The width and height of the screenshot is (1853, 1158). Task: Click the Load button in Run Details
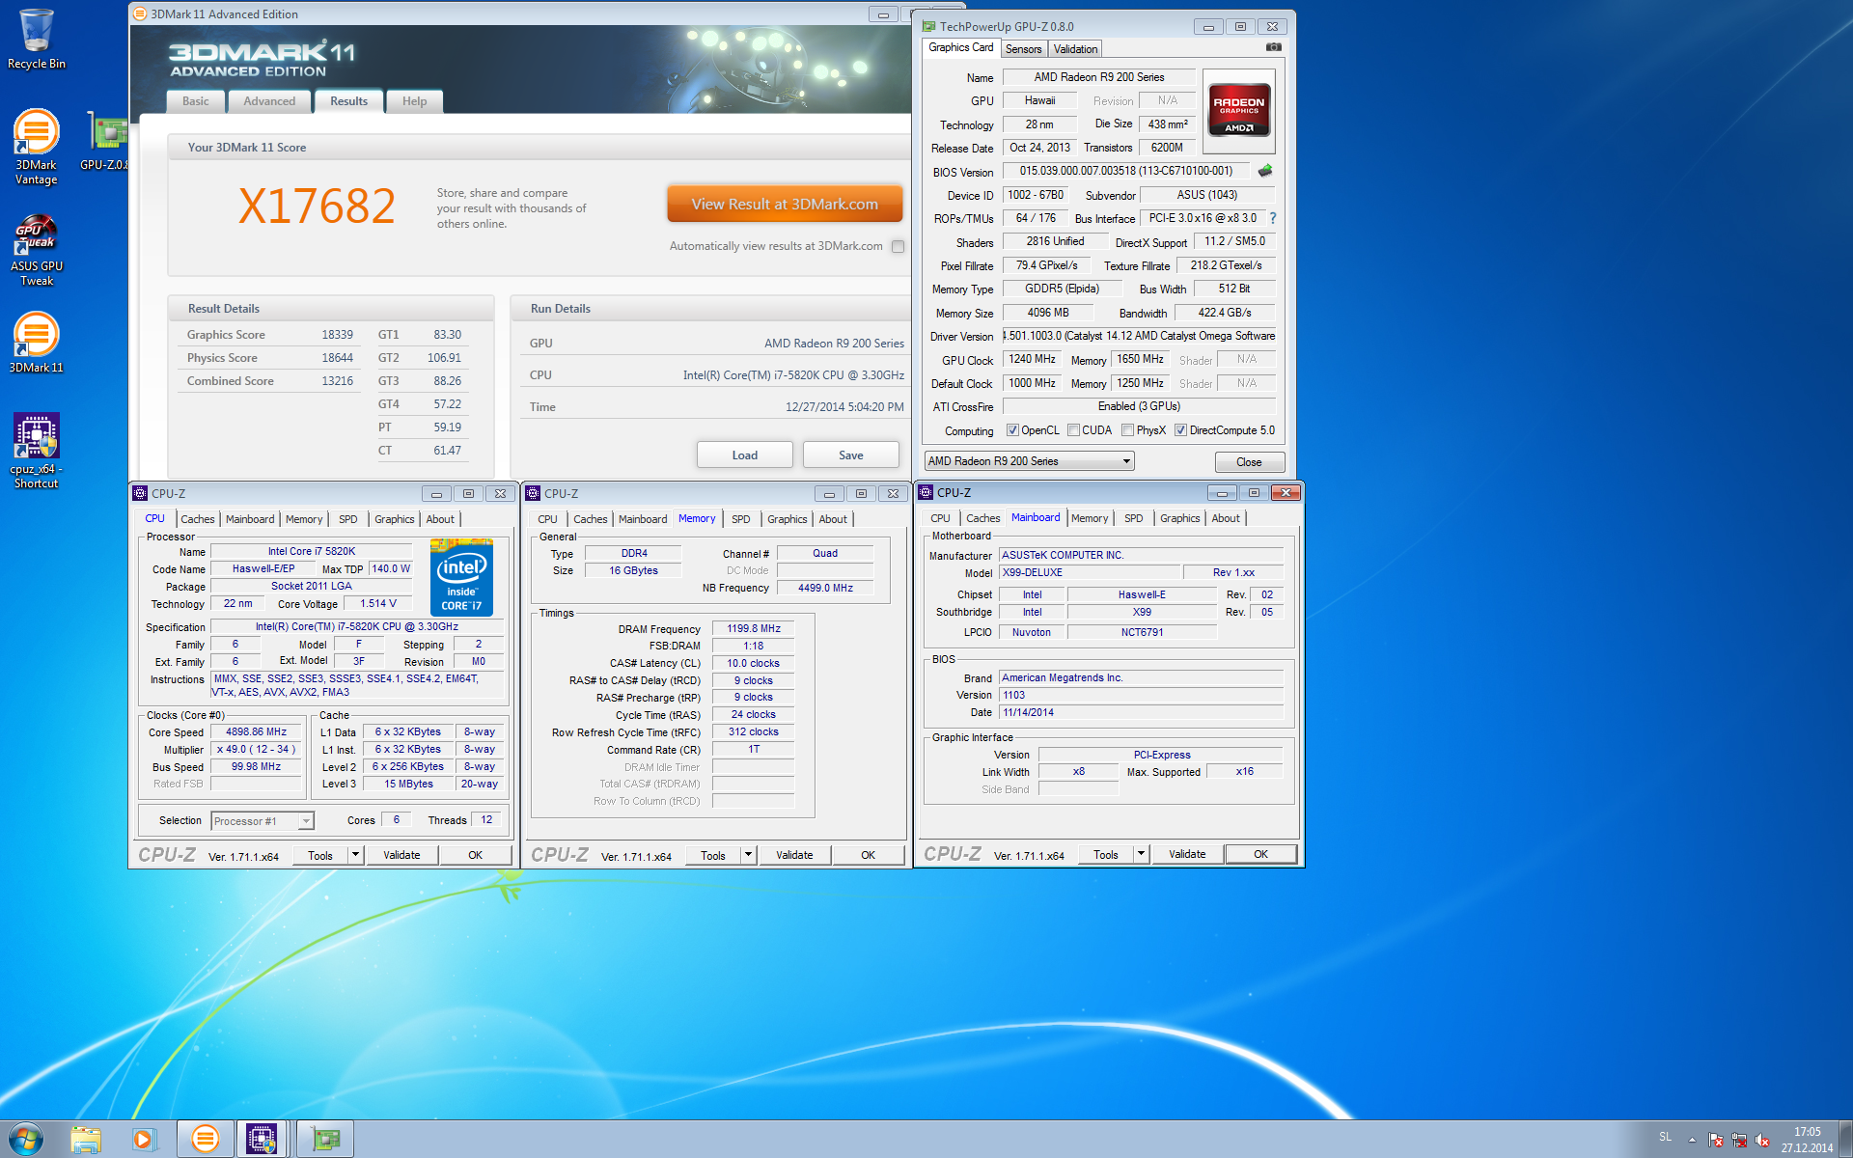click(x=745, y=455)
